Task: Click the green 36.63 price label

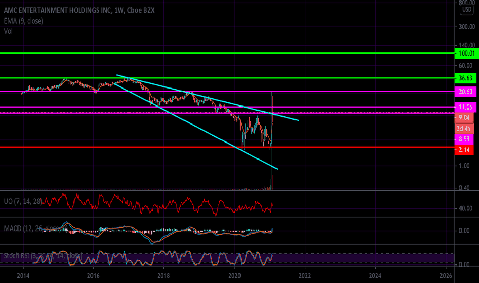Action: [465, 78]
